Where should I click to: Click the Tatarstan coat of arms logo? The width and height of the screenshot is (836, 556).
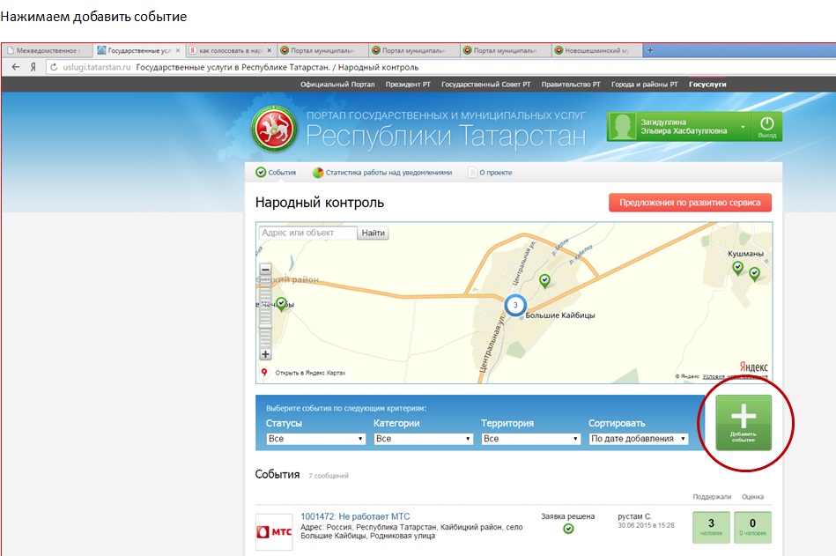point(275,129)
